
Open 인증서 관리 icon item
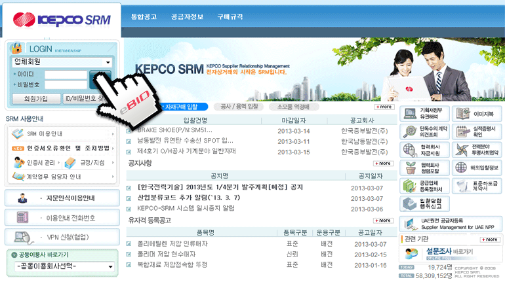(x=35, y=163)
